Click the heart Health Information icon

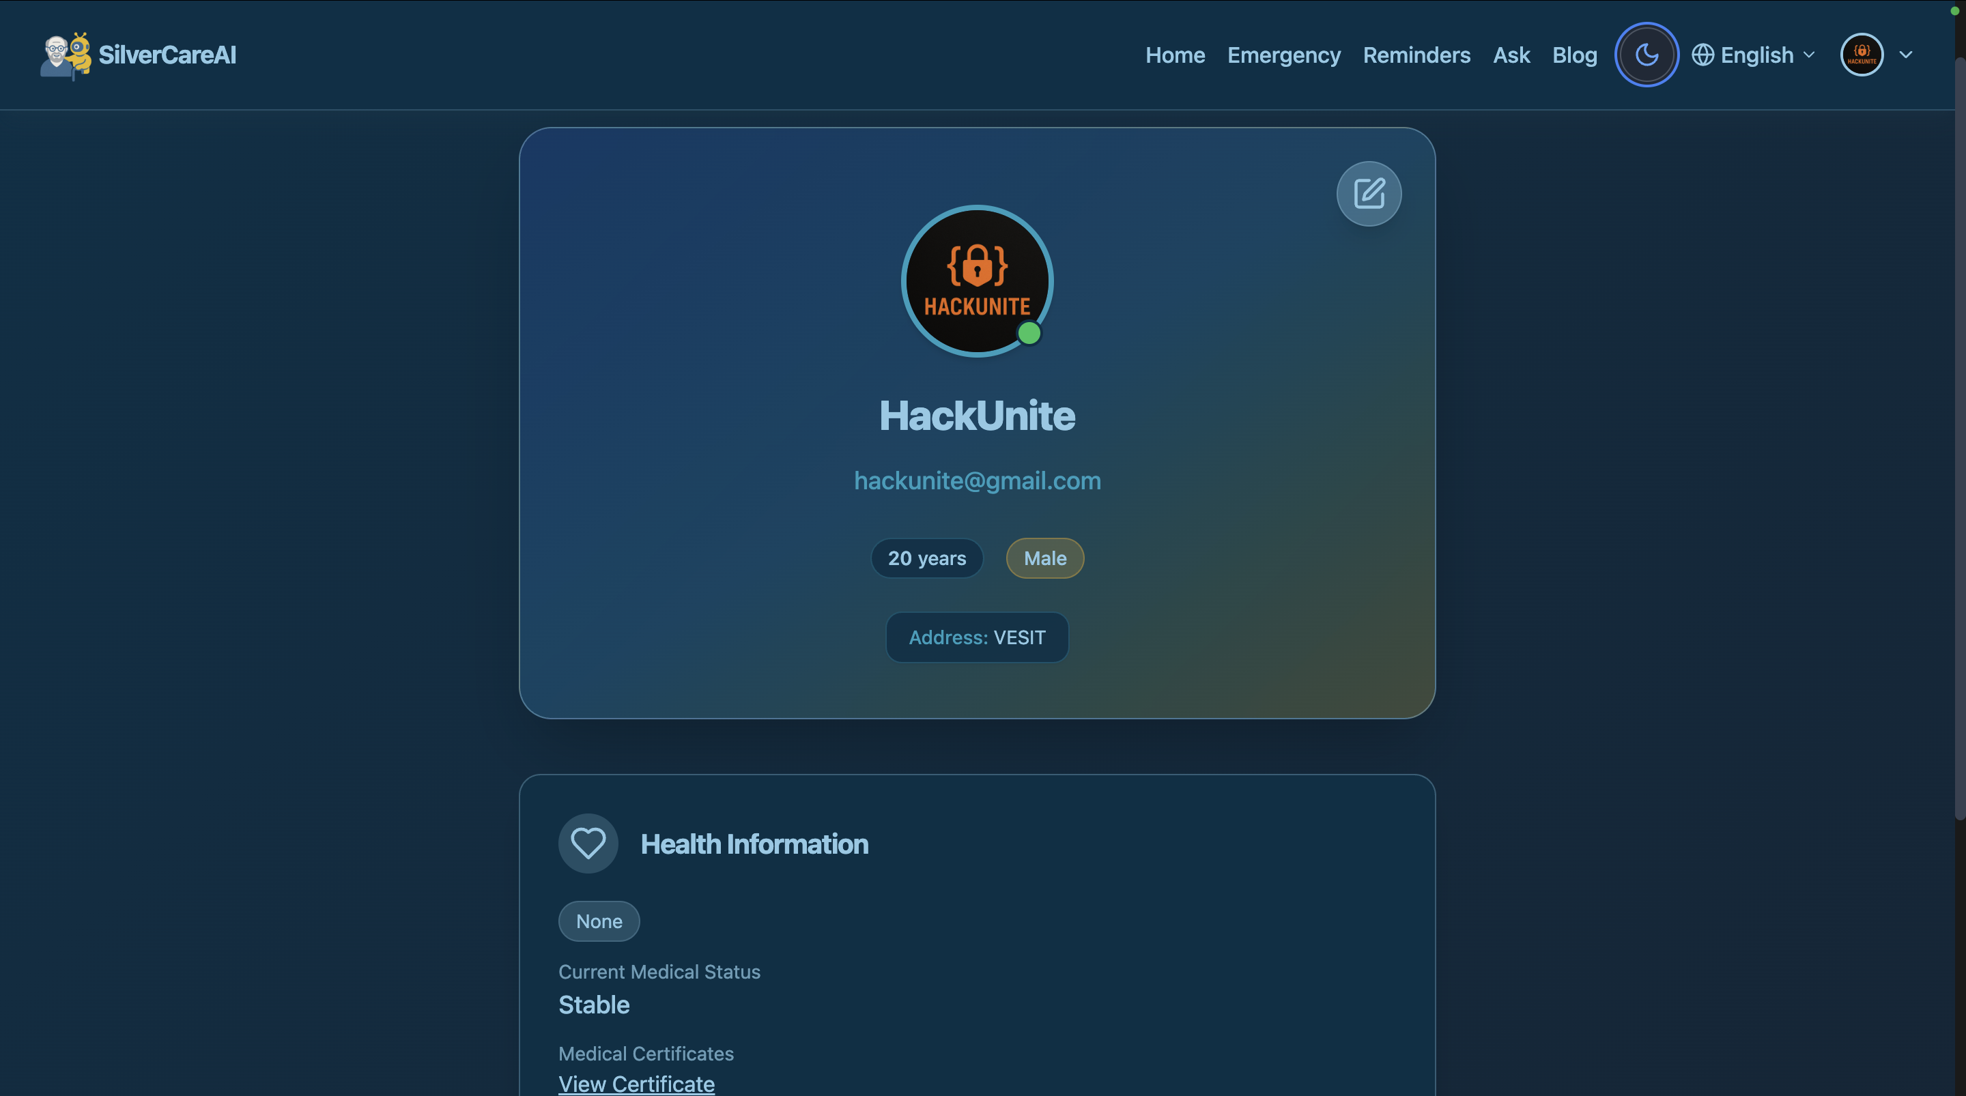pos(588,843)
